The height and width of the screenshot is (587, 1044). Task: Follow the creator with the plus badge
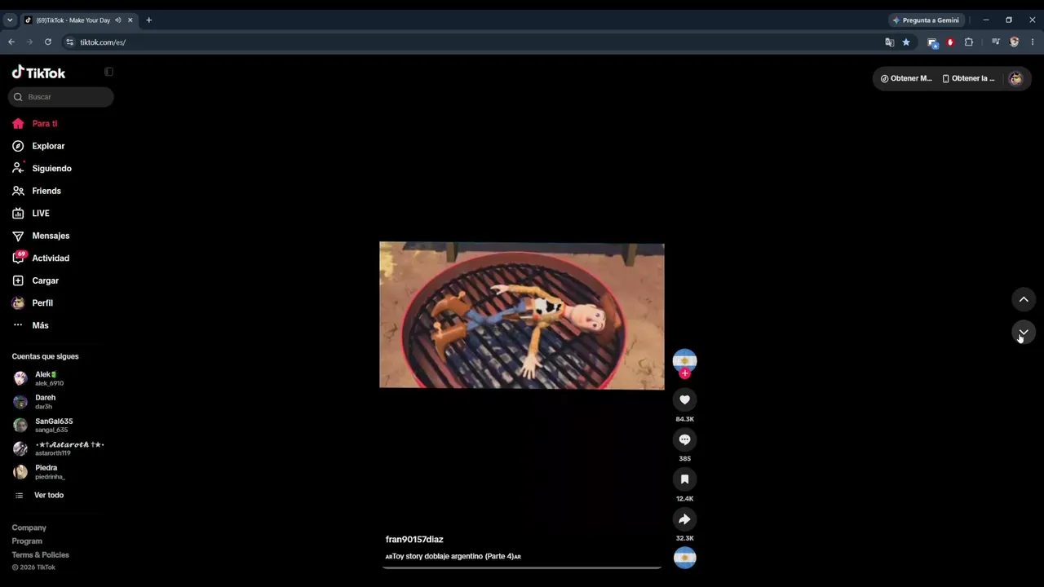coord(685,373)
